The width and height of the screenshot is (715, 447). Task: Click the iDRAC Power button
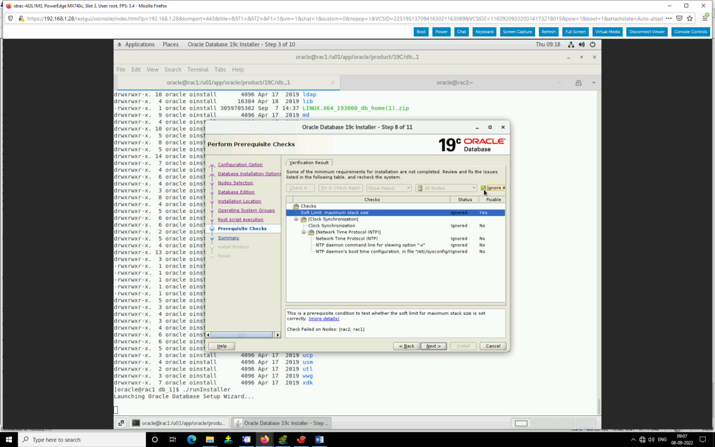[442, 32]
